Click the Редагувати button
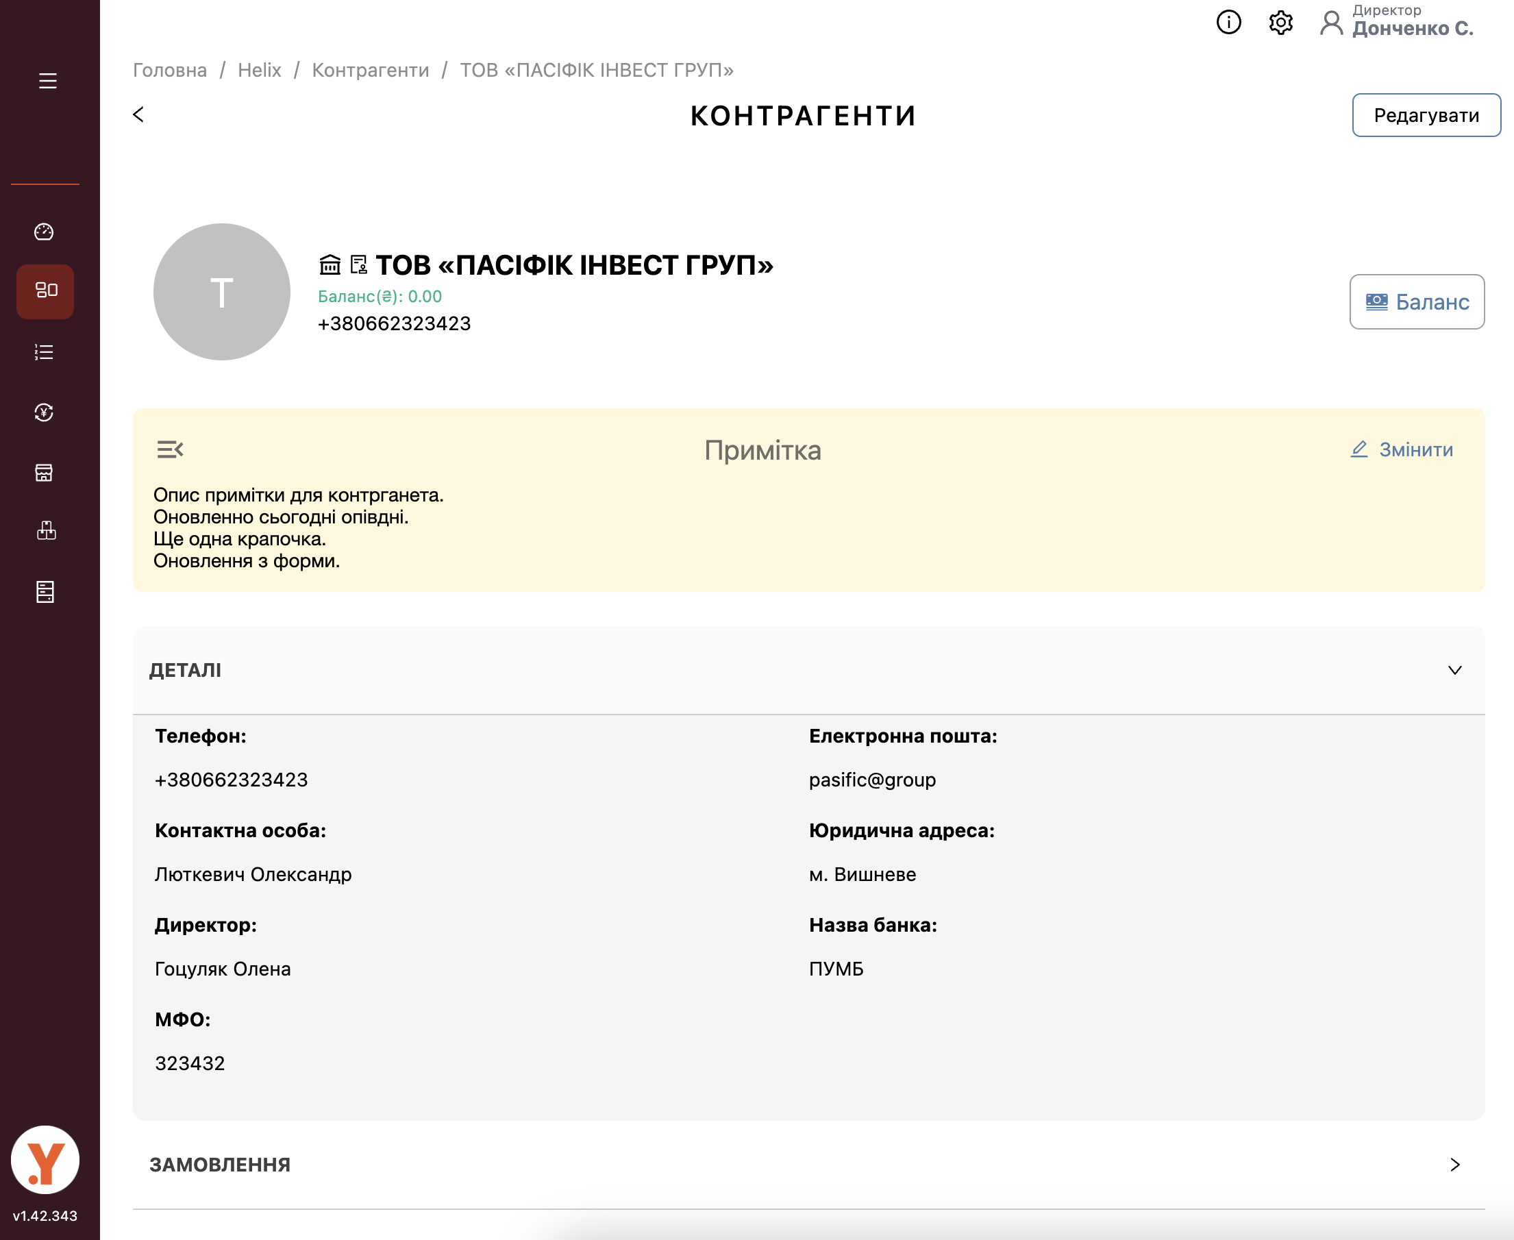 [1426, 115]
